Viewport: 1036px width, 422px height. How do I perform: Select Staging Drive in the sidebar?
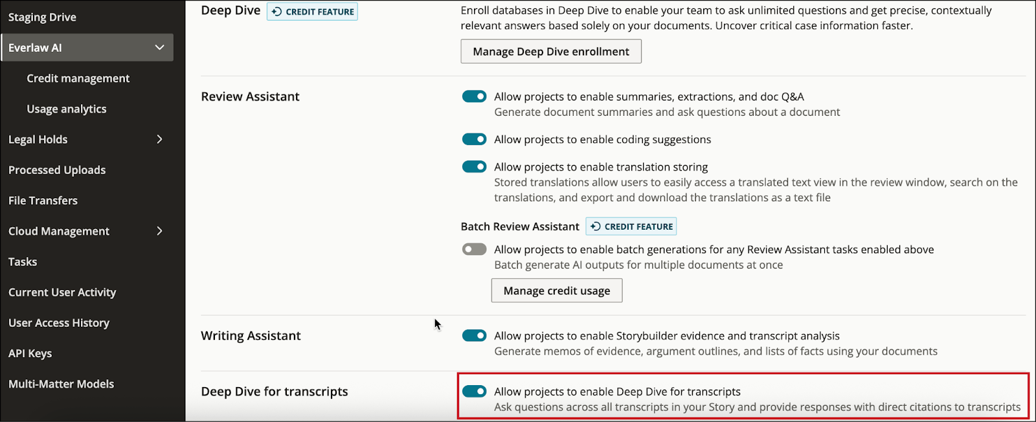click(42, 16)
